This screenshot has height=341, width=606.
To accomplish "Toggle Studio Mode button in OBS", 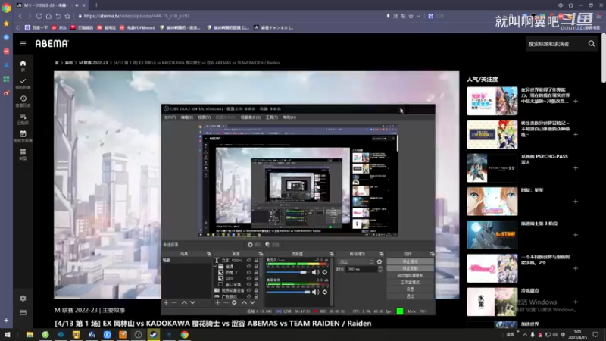I will tap(410, 283).
